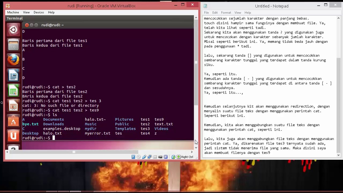Open the File menu in Notepad
Viewport: 343px width, 193px height.
(206, 13)
